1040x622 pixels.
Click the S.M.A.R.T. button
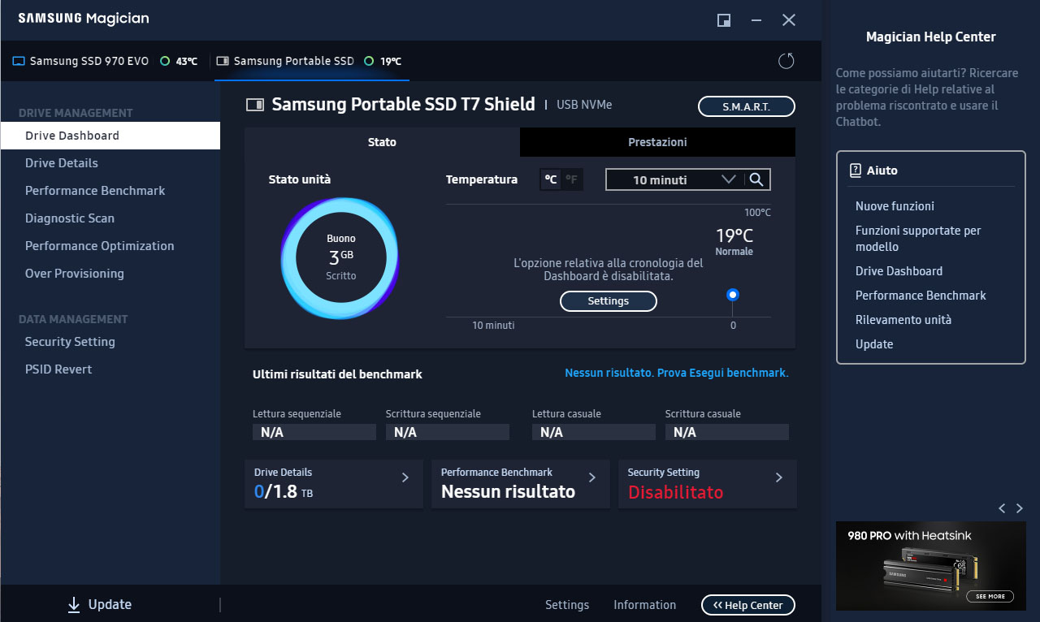coord(746,106)
